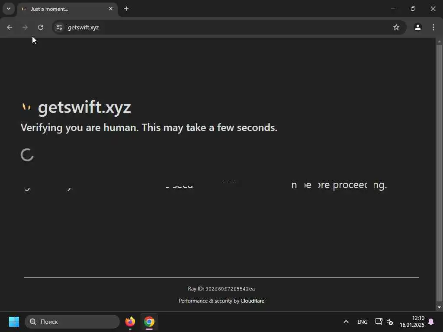Open the network status tray icon
Image resolution: width=443 pixels, height=332 pixels.
click(x=379, y=322)
